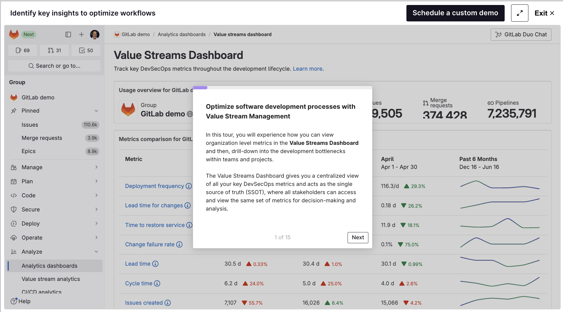Click the Deployment frequency trend sparkline
Image resolution: width=563 pixels, height=312 pixels.
point(500,185)
